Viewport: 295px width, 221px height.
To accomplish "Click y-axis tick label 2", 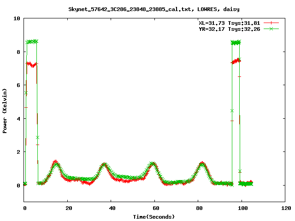I will [x=18, y=152].
